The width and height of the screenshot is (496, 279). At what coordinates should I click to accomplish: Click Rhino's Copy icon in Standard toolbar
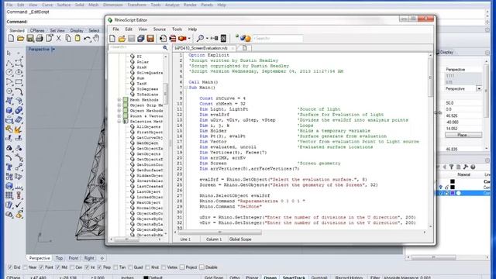pyautogui.click(x=68, y=39)
